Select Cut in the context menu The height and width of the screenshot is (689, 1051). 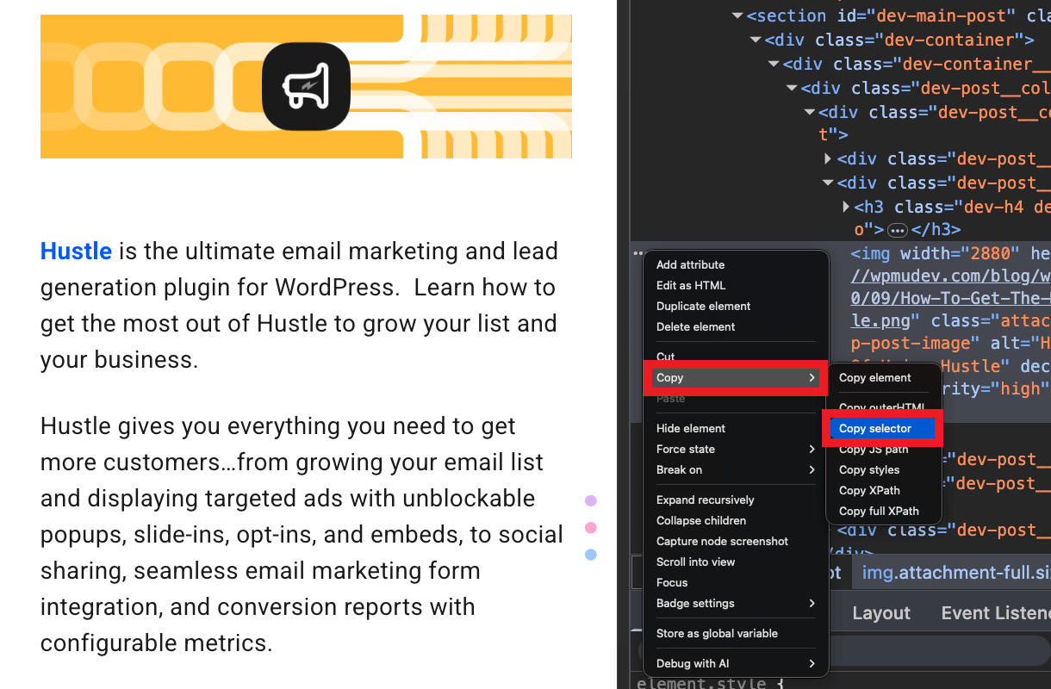click(x=665, y=357)
